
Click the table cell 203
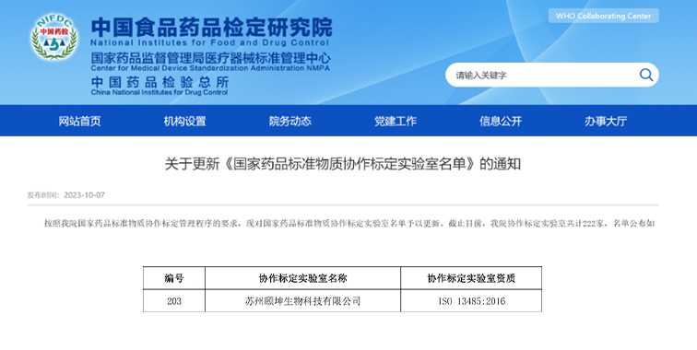174,300
